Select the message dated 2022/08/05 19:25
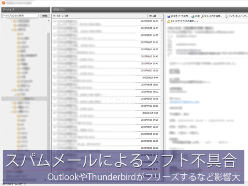Viewport: 248px width, 186px height. [x=106, y=135]
